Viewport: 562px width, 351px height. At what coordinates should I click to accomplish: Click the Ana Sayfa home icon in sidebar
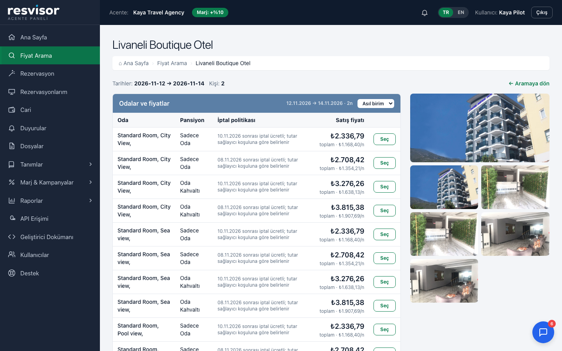[12, 37]
